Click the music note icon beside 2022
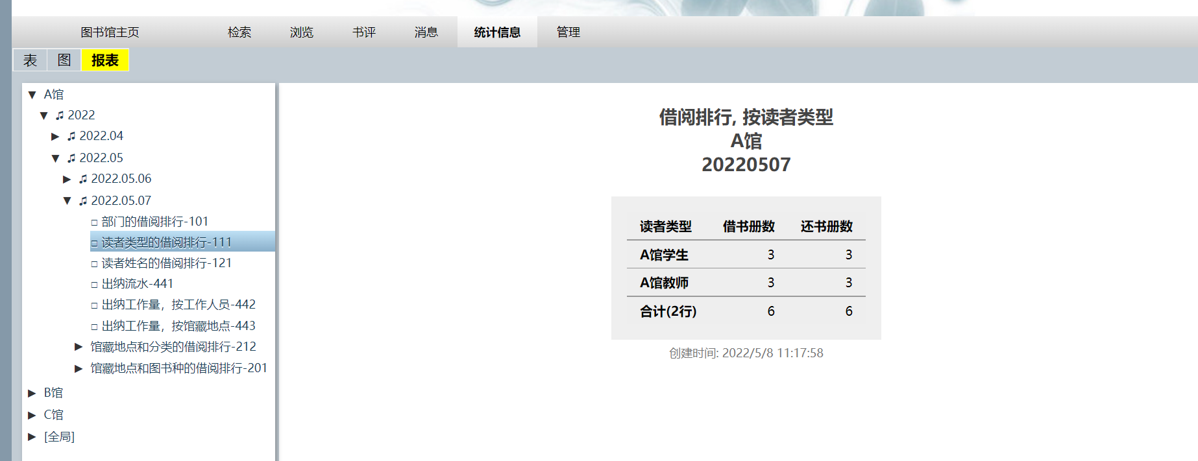 point(60,115)
